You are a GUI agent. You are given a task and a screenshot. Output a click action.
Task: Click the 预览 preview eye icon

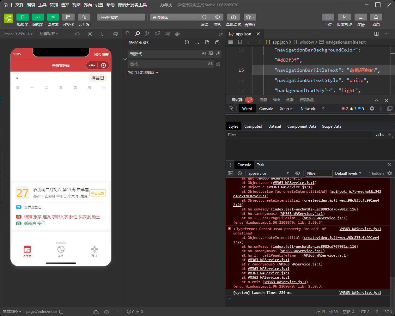point(217,17)
